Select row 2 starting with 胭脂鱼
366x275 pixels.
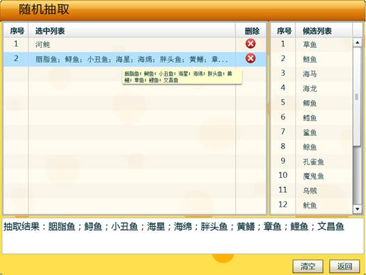point(135,59)
